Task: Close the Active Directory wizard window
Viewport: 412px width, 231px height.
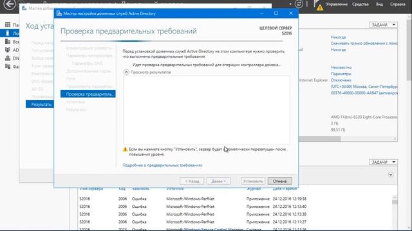Action: coord(291,13)
